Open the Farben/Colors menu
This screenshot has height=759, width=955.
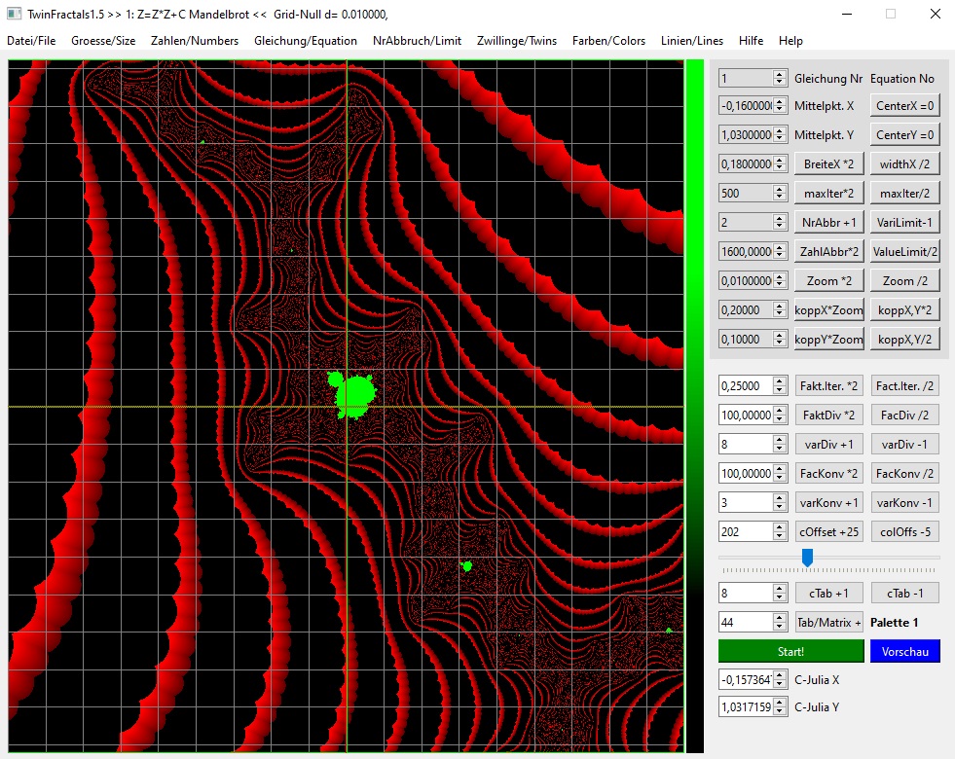point(608,41)
